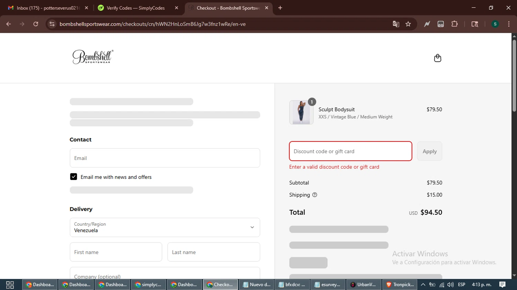
Task: Click the battery tray icon
Action: [432, 285]
